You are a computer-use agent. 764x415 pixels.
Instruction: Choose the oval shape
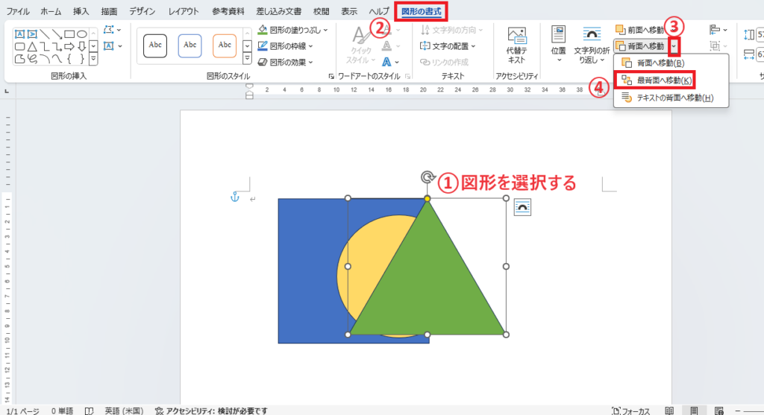[x=82, y=34]
